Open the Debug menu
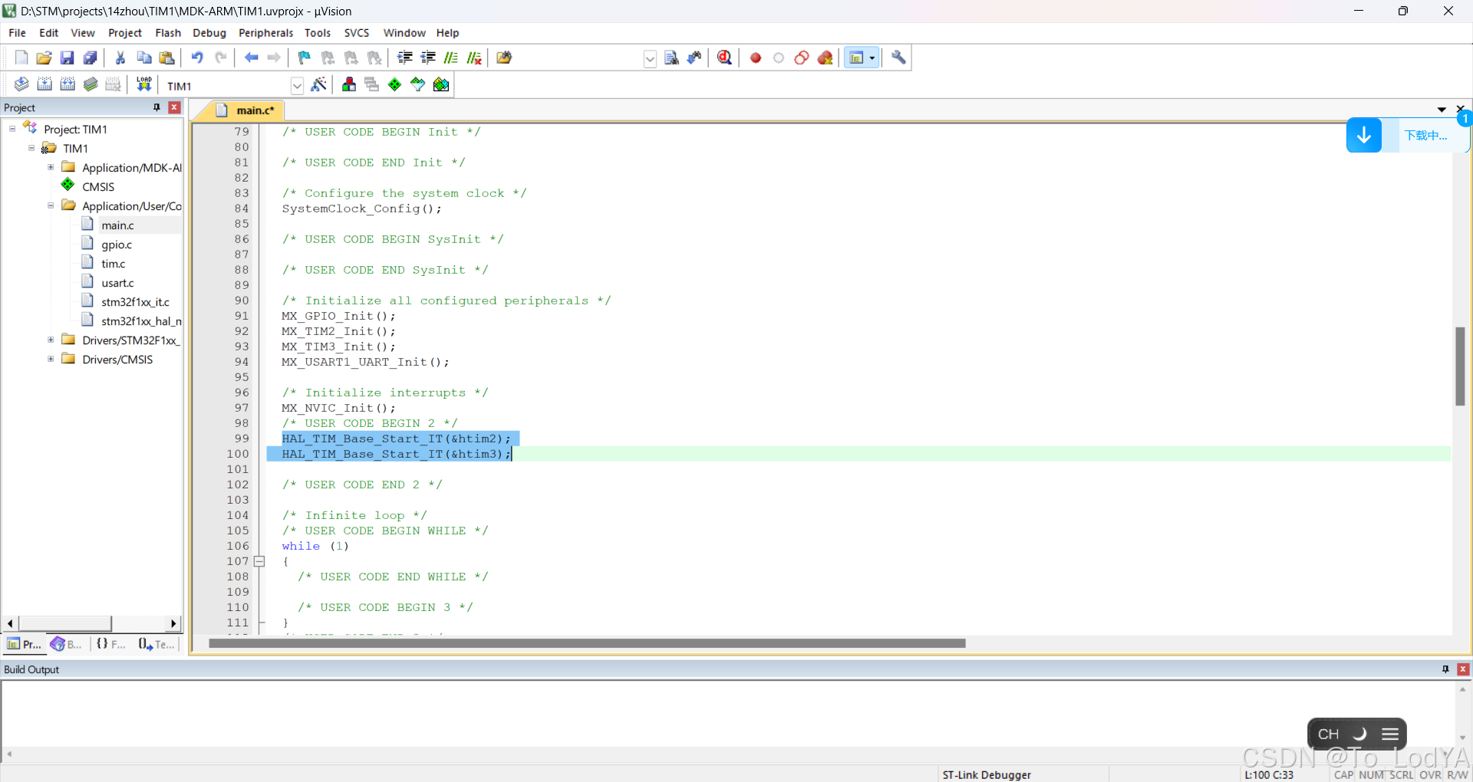 click(x=209, y=33)
